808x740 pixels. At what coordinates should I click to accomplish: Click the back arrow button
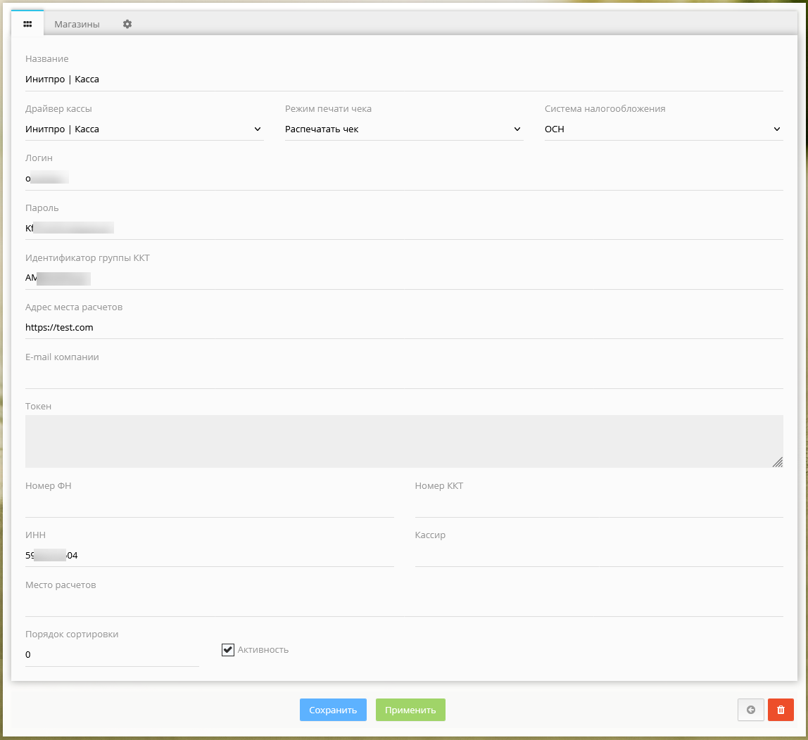pyautogui.click(x=750, y=710)
